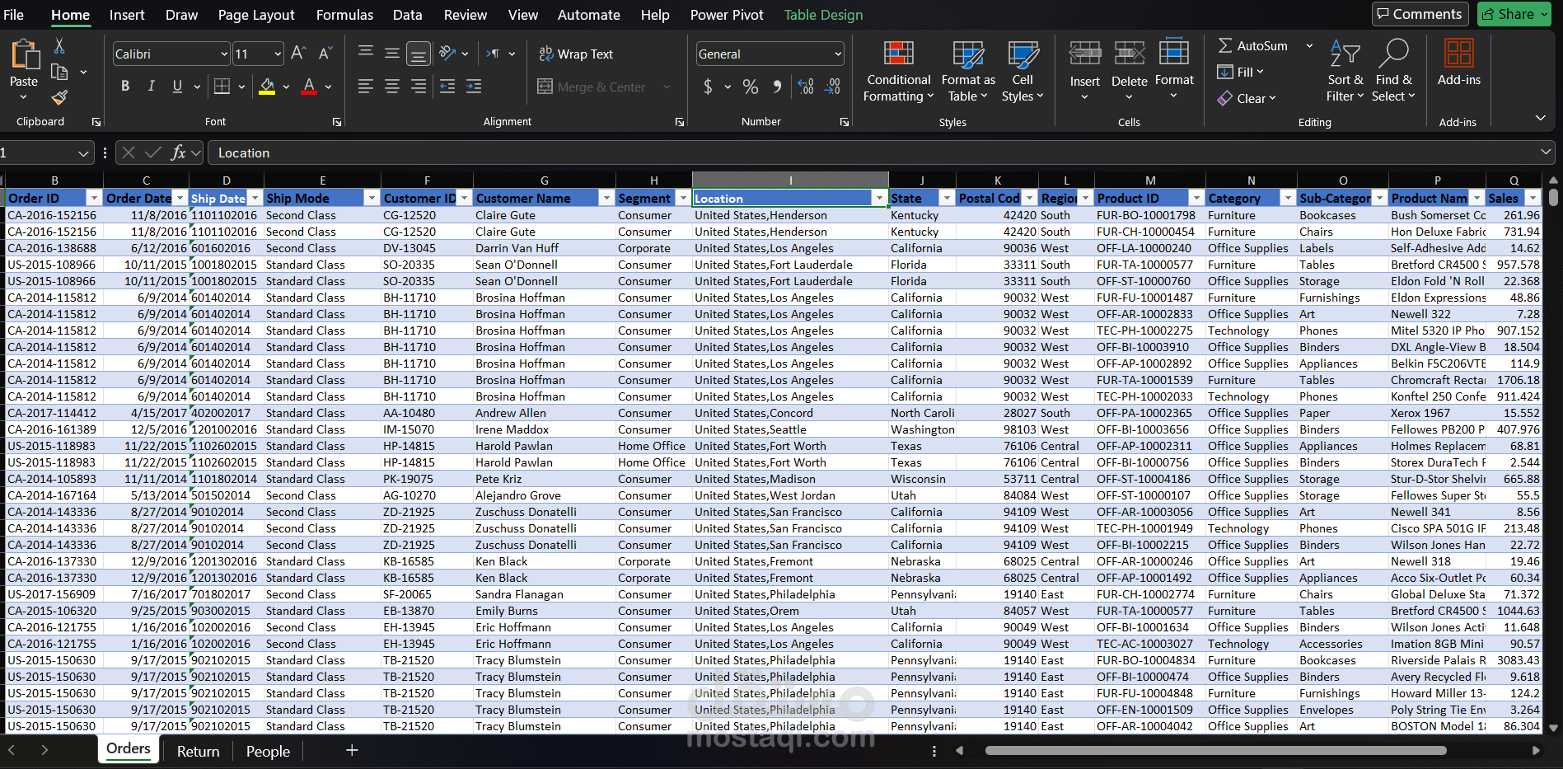
Task: Open the Power Pivot menu
Action: point(726,14)
